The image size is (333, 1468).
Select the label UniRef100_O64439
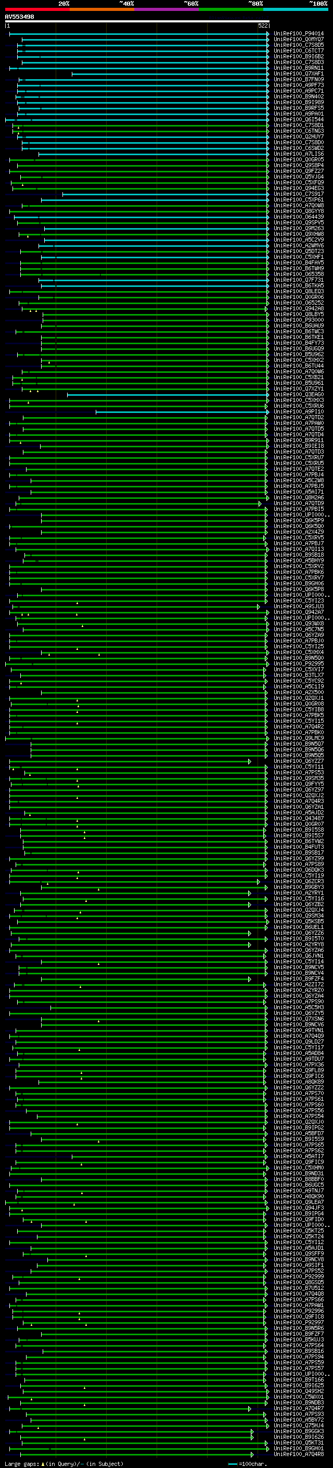pyautogui.click(x=298, y=217)
